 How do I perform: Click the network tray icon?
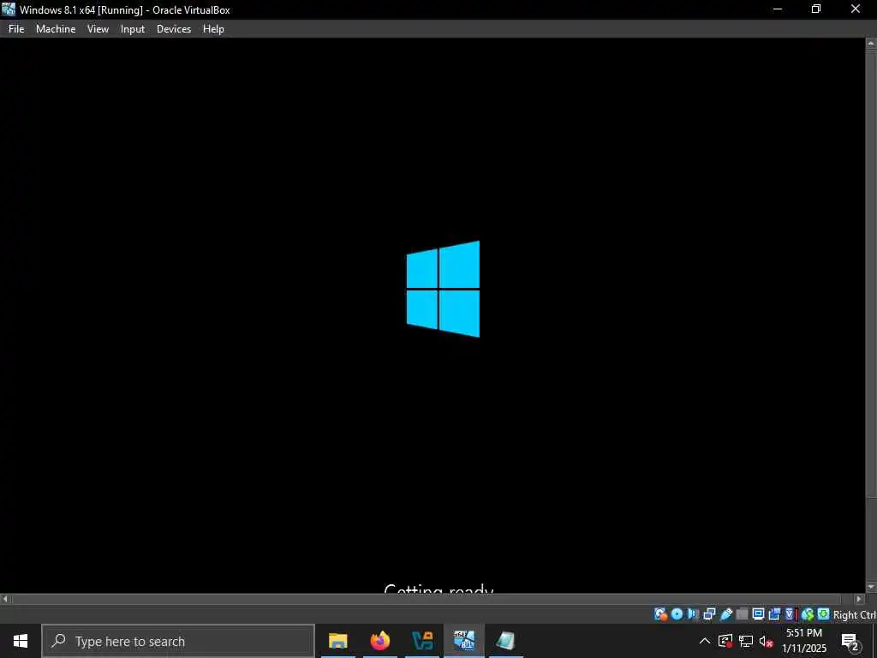point(746,641)
